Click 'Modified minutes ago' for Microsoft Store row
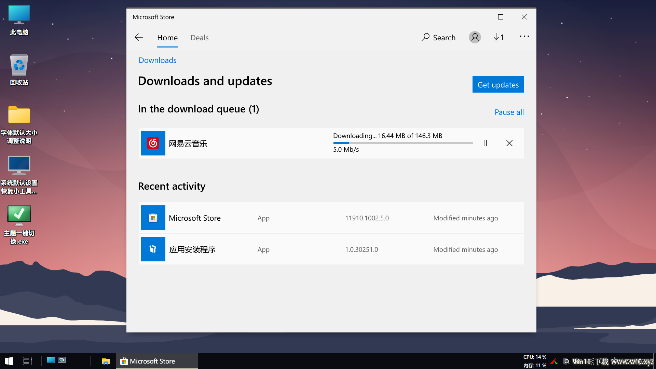 [x=466, y=218]
